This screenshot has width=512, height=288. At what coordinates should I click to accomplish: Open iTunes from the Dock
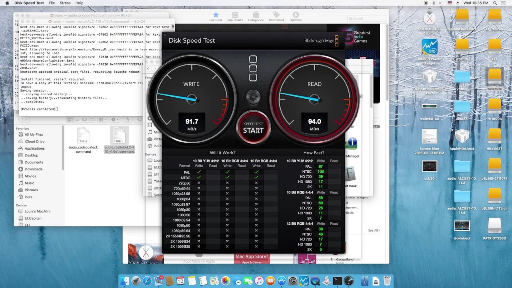(x=259, y=280)
